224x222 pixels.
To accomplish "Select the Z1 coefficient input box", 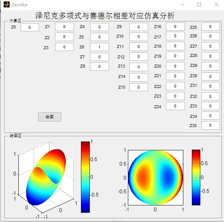I will (x=64, y=27).
